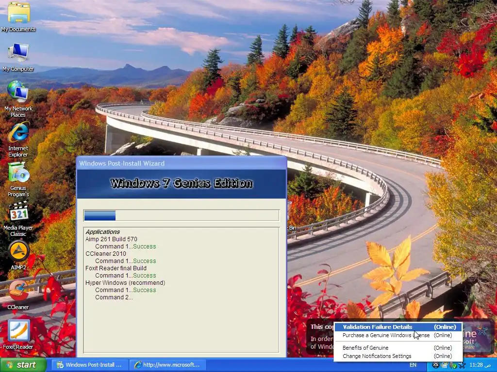Click the Windows Post-Install Wizard title bar
The height and width of the screenshot is (372, 497).
tap(182, 163)
